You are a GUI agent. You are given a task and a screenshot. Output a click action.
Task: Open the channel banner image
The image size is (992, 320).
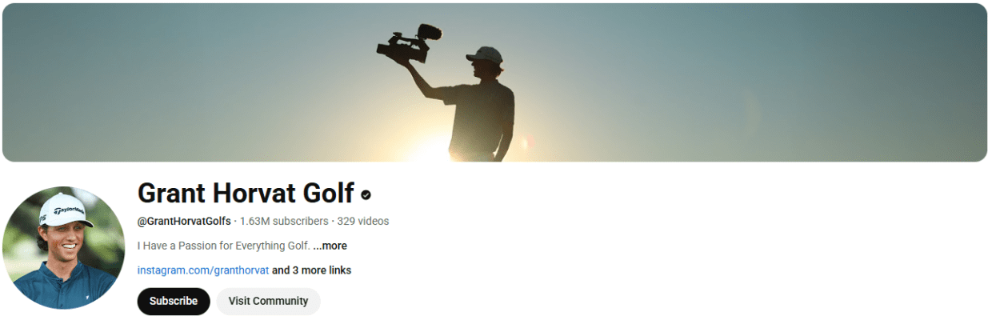[495, 82]
